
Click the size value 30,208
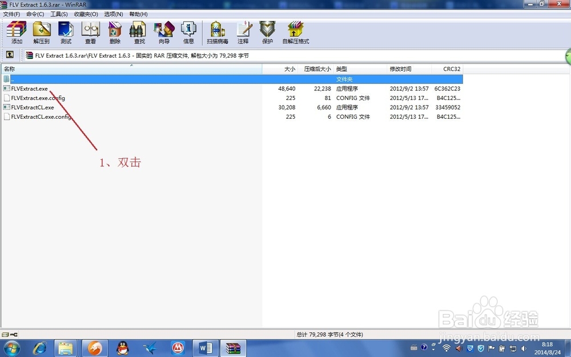click(287, 107)
